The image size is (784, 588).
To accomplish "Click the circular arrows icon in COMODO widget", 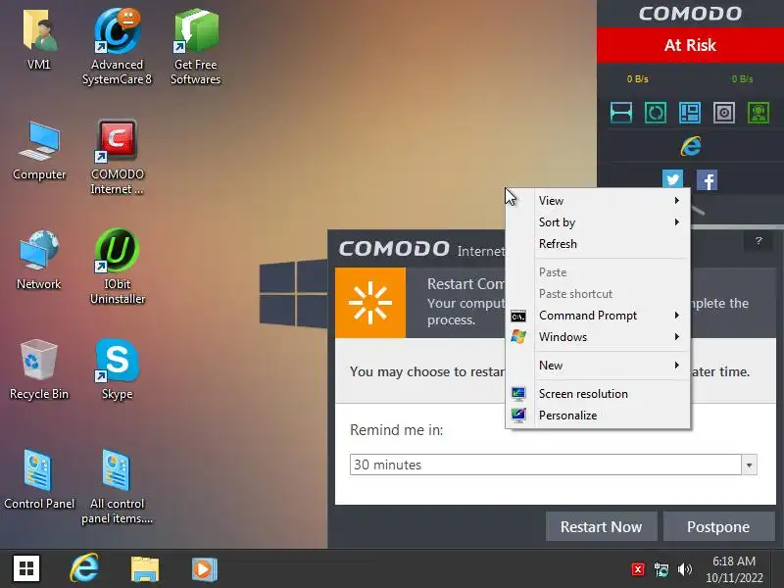I will click(656, 113).
